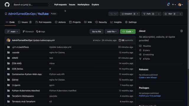Screen dimensions: 189x106
Task: Open the Containerize-Python-Web-App folder
Action: pyautogui.click(x=27, y=74)
